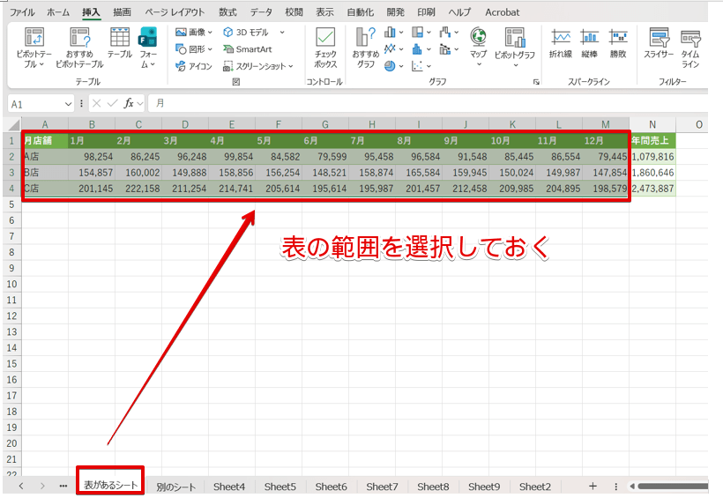Select the 別のシート sheet tab
This screenshot has height=498, width=723.
pos(175,487)
